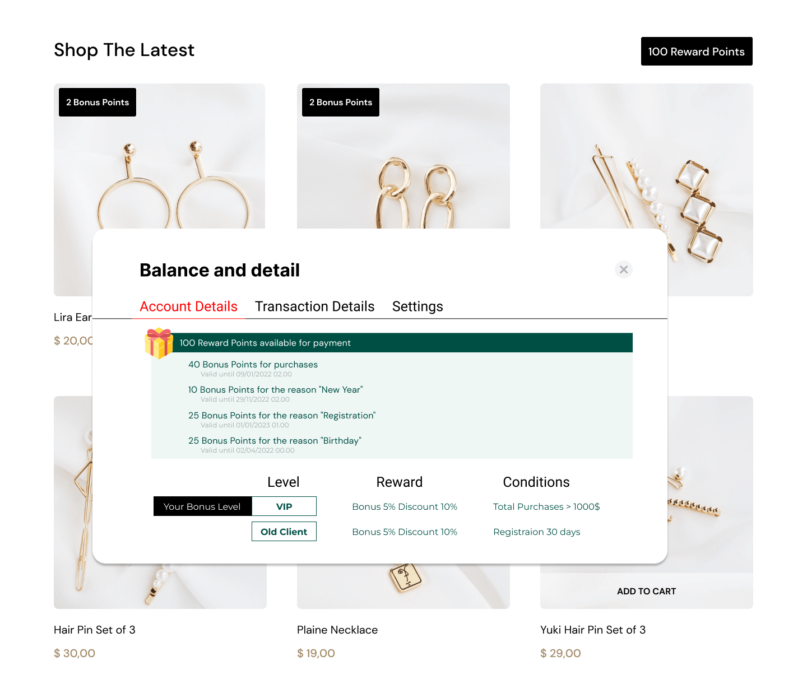Switch to Transaction Details tab
Screen dimensions: 807x698
tap(314, 306)
